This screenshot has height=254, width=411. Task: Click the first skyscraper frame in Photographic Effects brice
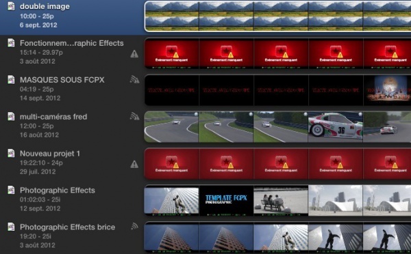pos(171,238)
